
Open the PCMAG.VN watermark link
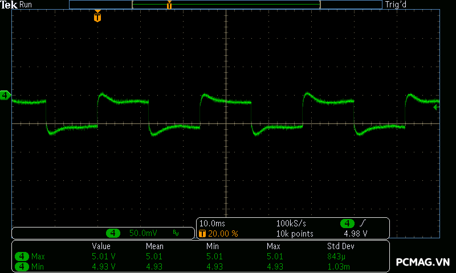click(x=422, y=262)
